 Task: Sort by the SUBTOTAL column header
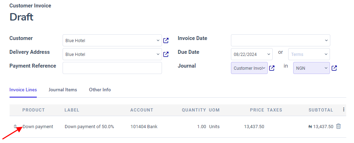[x=321, y=110]
